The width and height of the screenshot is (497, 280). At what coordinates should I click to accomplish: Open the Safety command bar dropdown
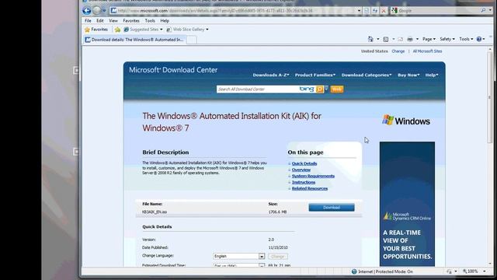click(447, 39)
